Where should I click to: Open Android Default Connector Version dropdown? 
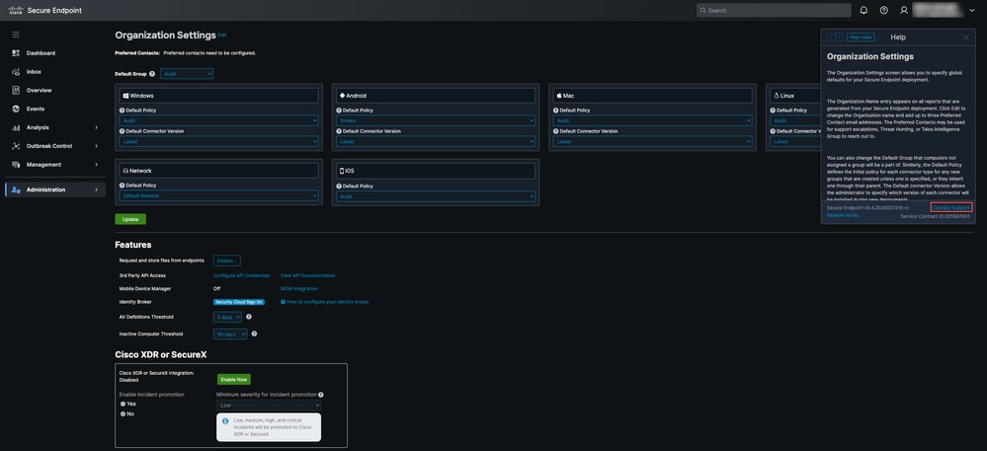(436, 141)
